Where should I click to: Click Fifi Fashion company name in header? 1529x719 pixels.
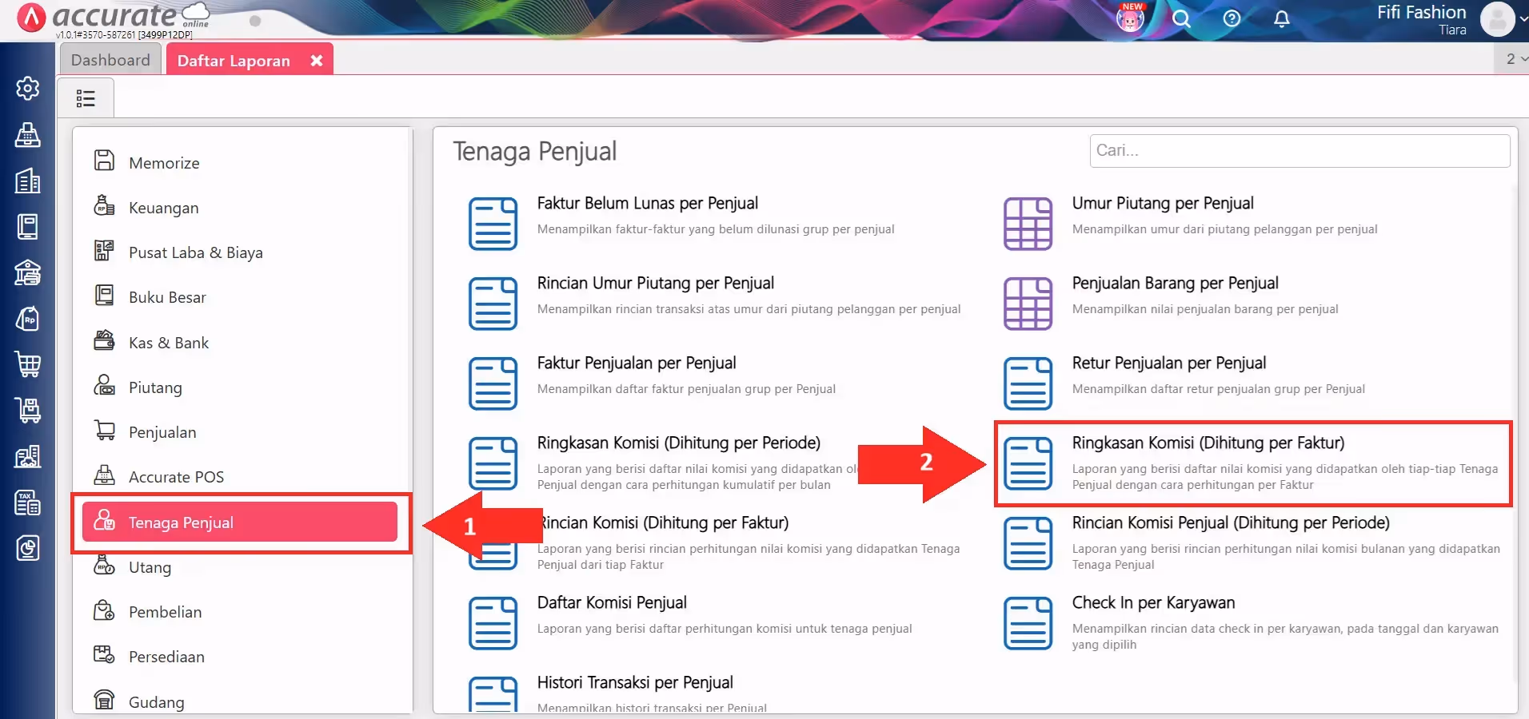click(1421, 12)
